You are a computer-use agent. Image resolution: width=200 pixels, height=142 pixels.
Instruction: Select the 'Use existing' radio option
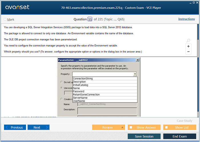(61, 88)
